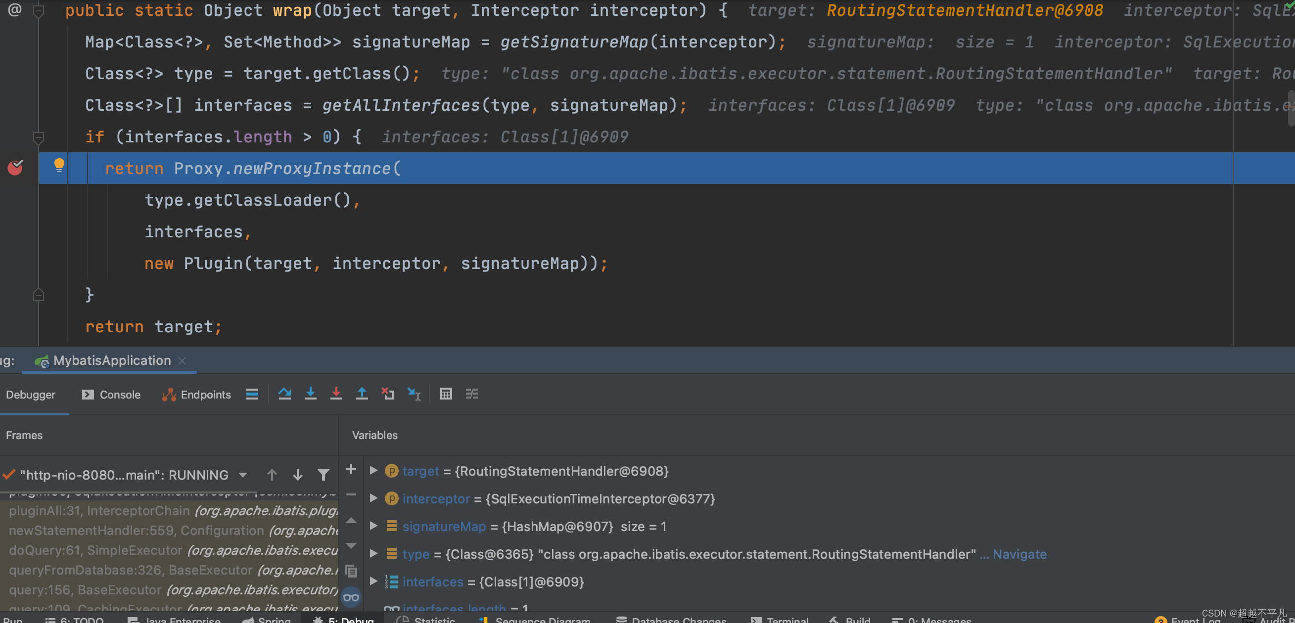Toggle watches view with glasses icon
Viewport: 1295px width, 623px height.
(x=351, y=597)
